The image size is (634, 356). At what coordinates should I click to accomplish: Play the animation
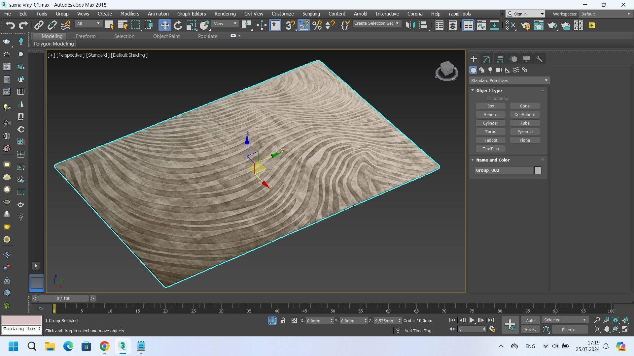coord(472,320)
